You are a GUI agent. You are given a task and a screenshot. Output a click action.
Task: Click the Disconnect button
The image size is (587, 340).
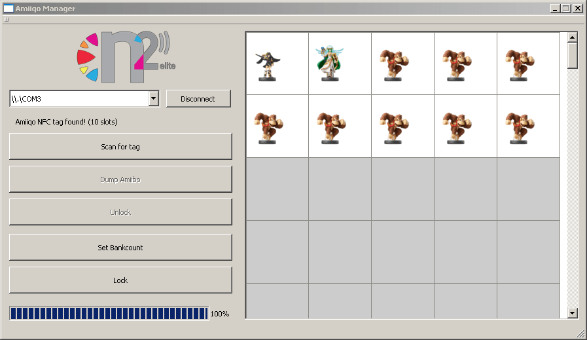point(198,99)
